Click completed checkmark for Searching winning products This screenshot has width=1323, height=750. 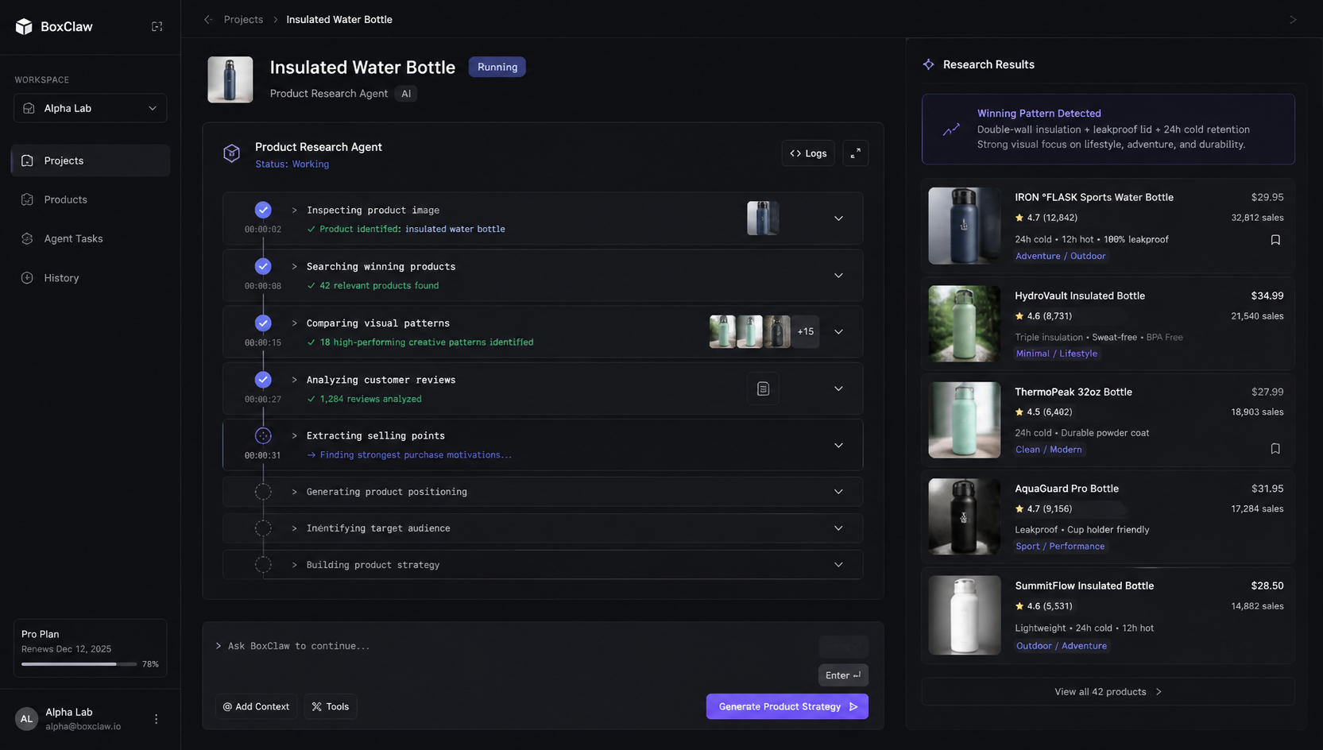click(x=263, y=266)
